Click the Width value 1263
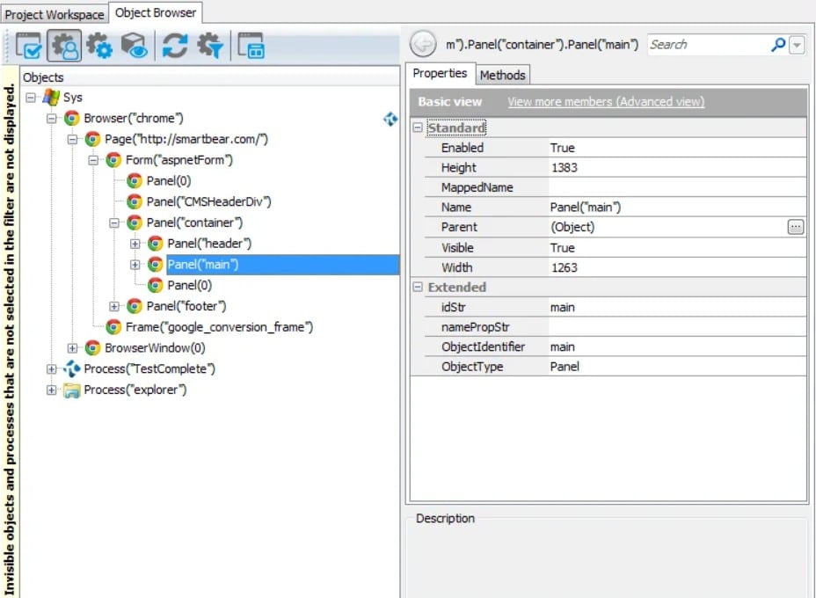The height and width of the screenshot is (598, 816). [565, 267]
